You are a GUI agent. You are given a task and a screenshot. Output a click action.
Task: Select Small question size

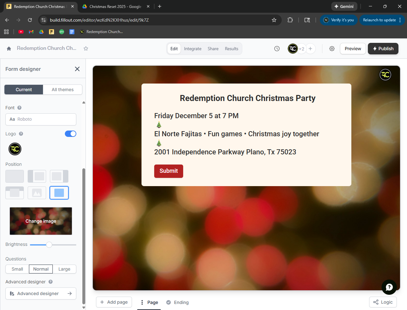(17, 269)
